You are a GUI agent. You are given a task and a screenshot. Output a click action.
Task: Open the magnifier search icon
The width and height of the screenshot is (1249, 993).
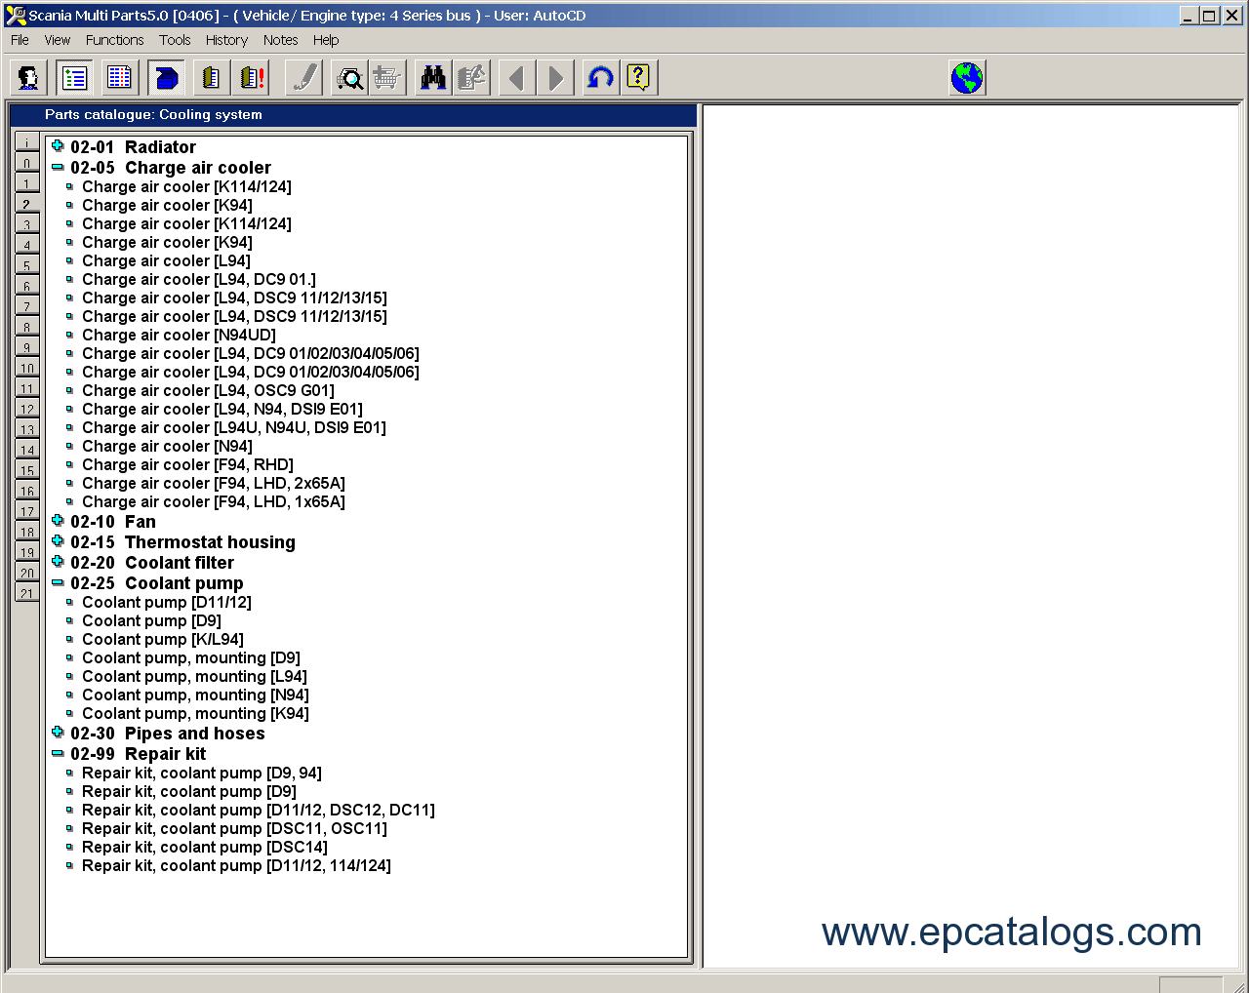tap(348, 77)
